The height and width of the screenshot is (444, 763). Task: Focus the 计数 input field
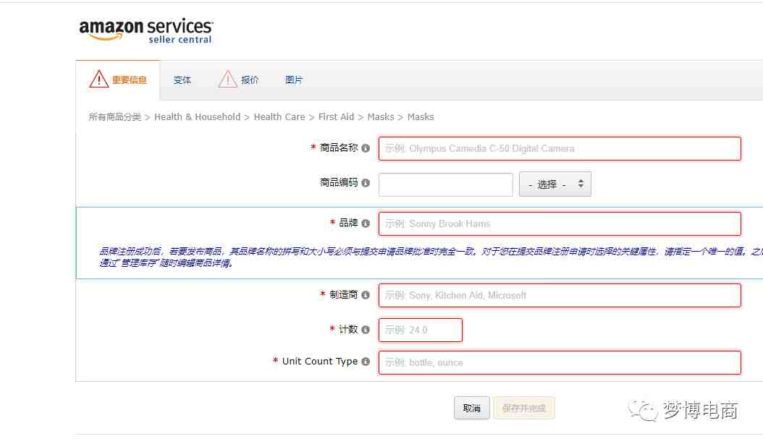pyautogui.click(x=421, y=330)
